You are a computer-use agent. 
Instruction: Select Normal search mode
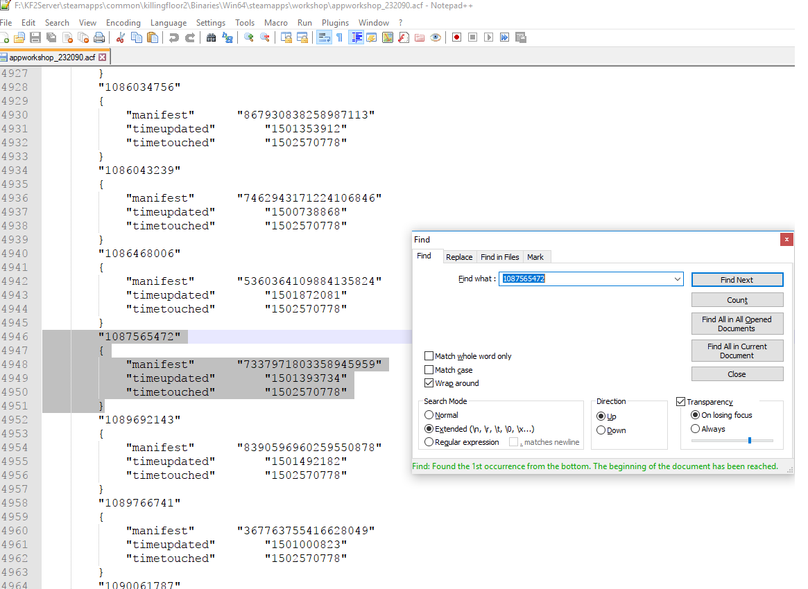[x=429, y=415]
